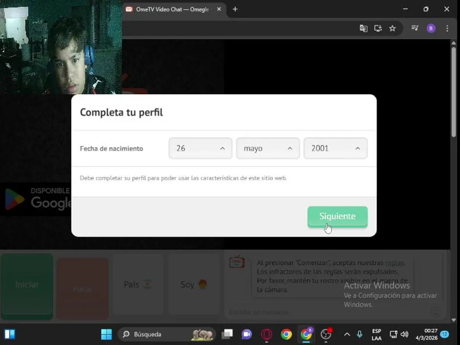
Task: Open OBS Studio from taskbar
Action: 326,334
